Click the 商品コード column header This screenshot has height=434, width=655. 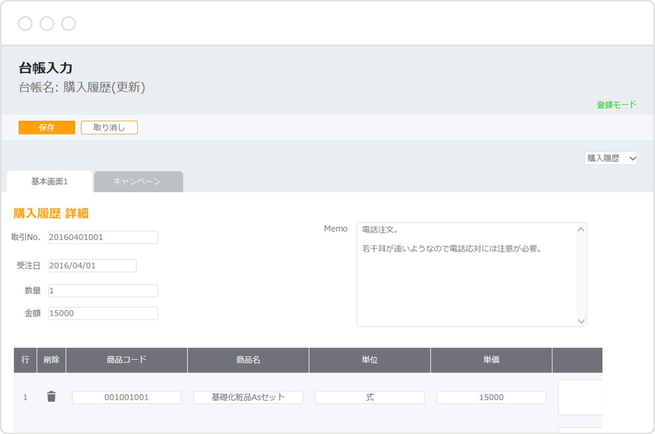[127, 360]
